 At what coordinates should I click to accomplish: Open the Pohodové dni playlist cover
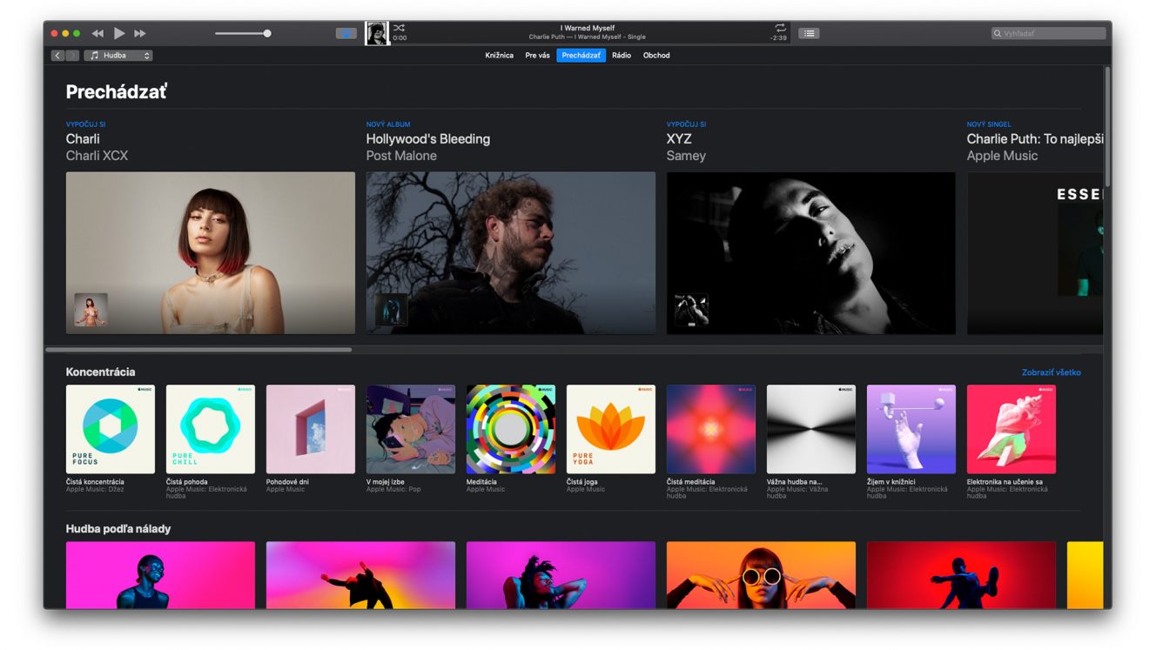click(311, 429)
